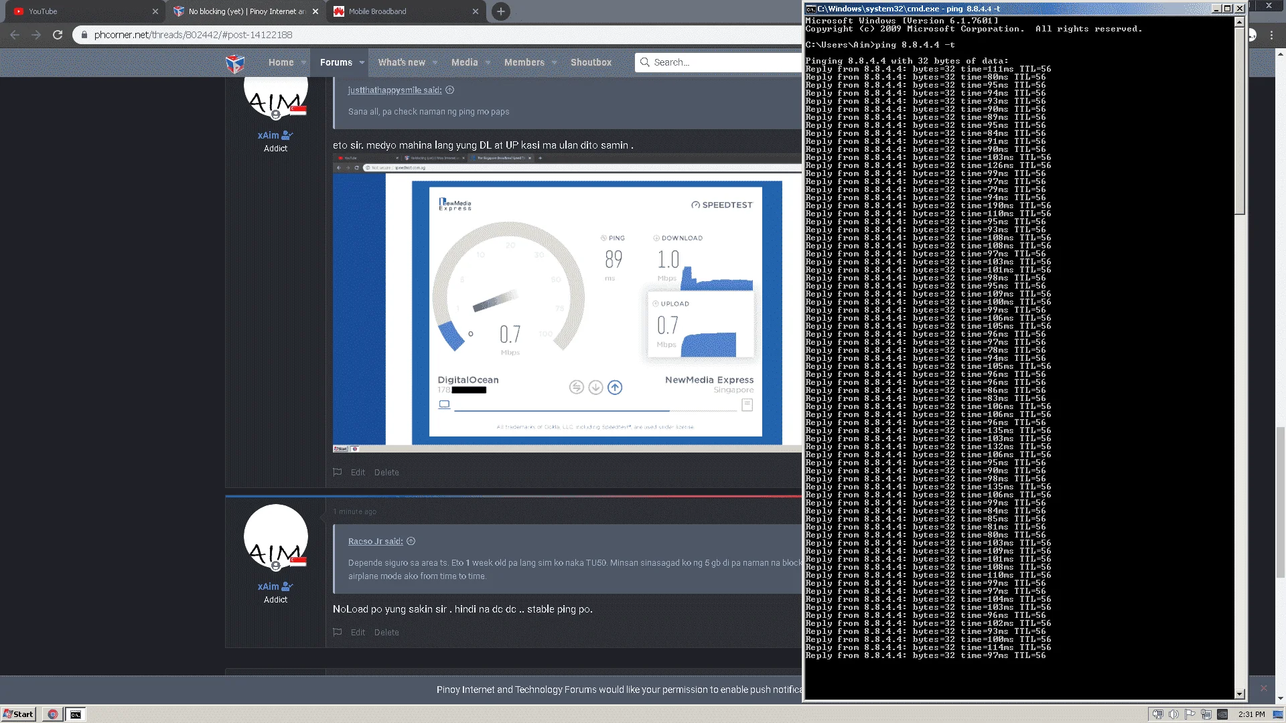Dismiss the push notification banner

1263,688
